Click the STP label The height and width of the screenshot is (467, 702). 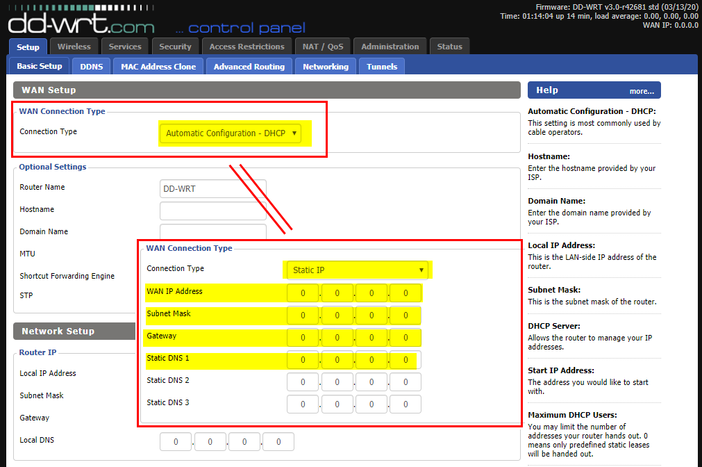(26, 295)
